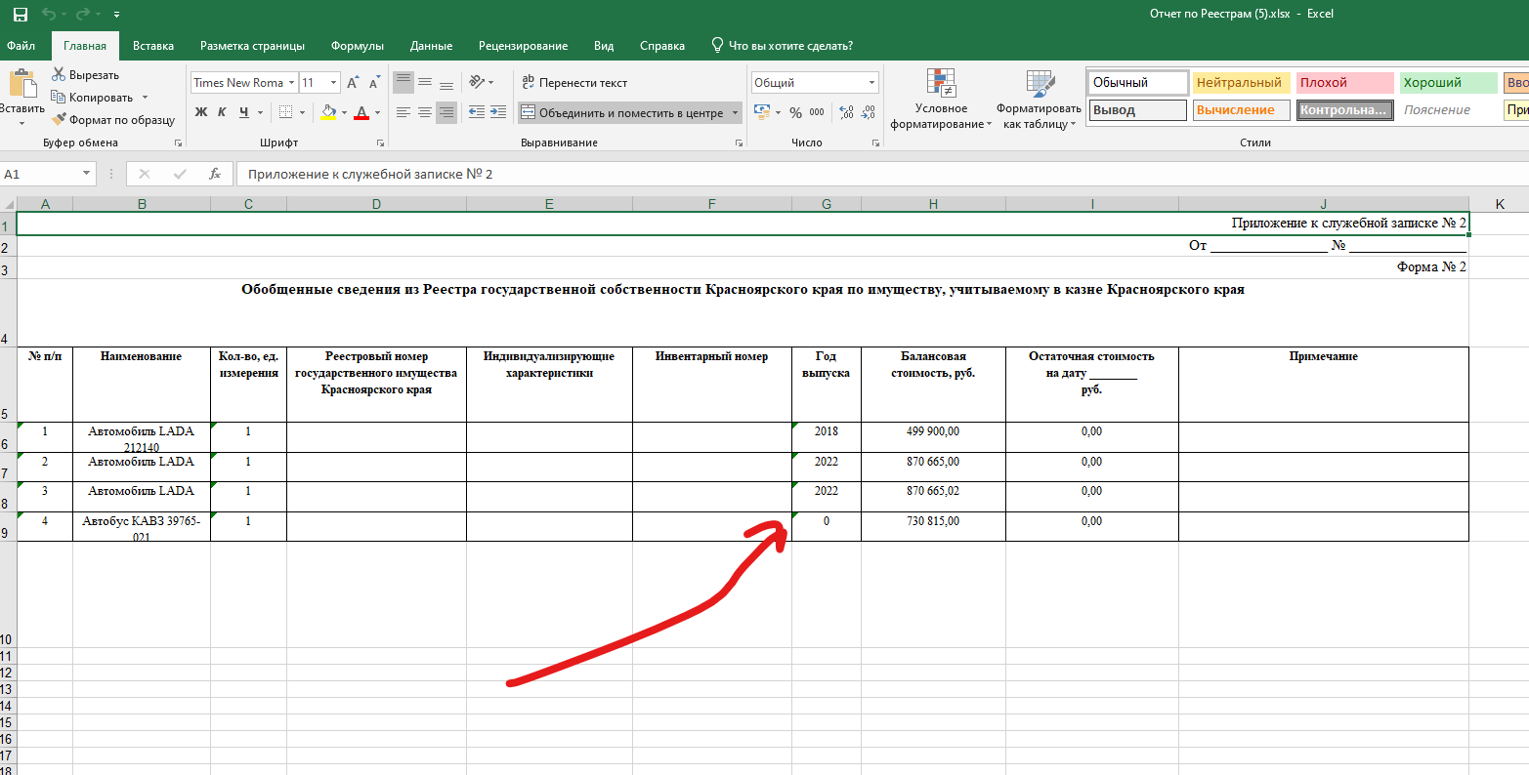Click the Копировать button
This screenshot has height=775, width=1529.
click(92, 98)
